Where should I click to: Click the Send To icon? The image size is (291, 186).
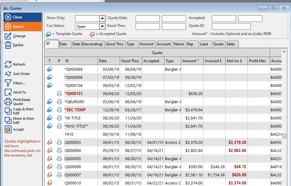pyautogui.click(x=8, y=92)
